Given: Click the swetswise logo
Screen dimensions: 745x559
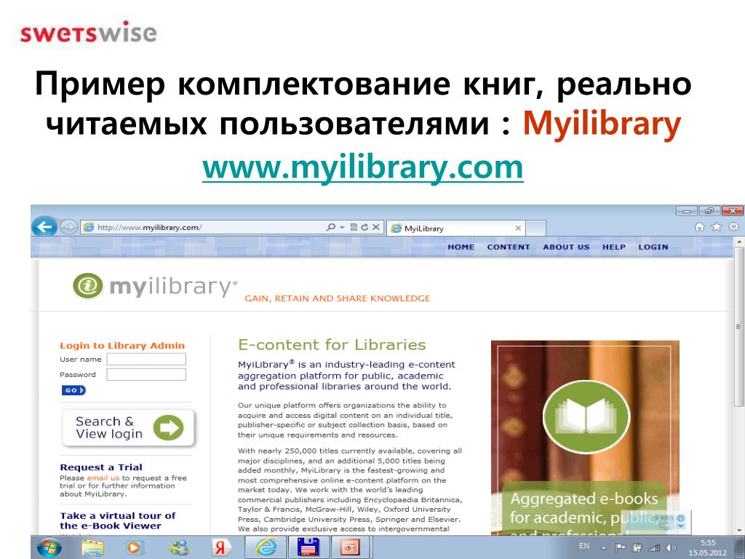Looking at the screenshot, I should [88, 32].
